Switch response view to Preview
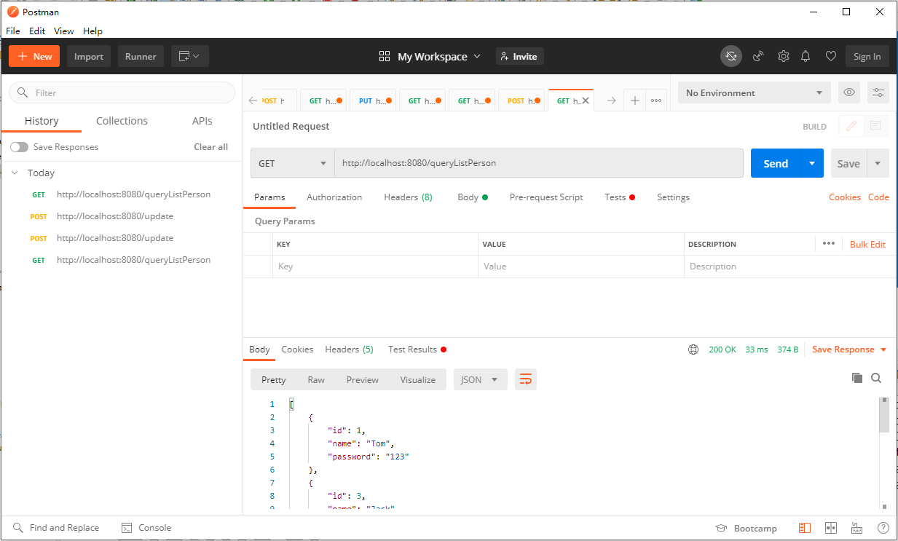Image resolution: width=898 pixels, height=541 pixels. (x=362, y=379)
